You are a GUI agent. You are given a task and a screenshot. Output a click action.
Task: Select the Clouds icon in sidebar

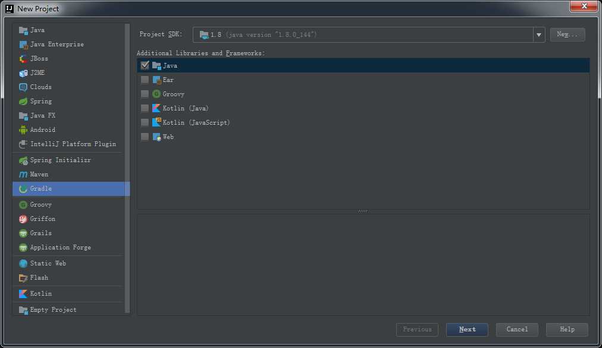click(23, 87)
